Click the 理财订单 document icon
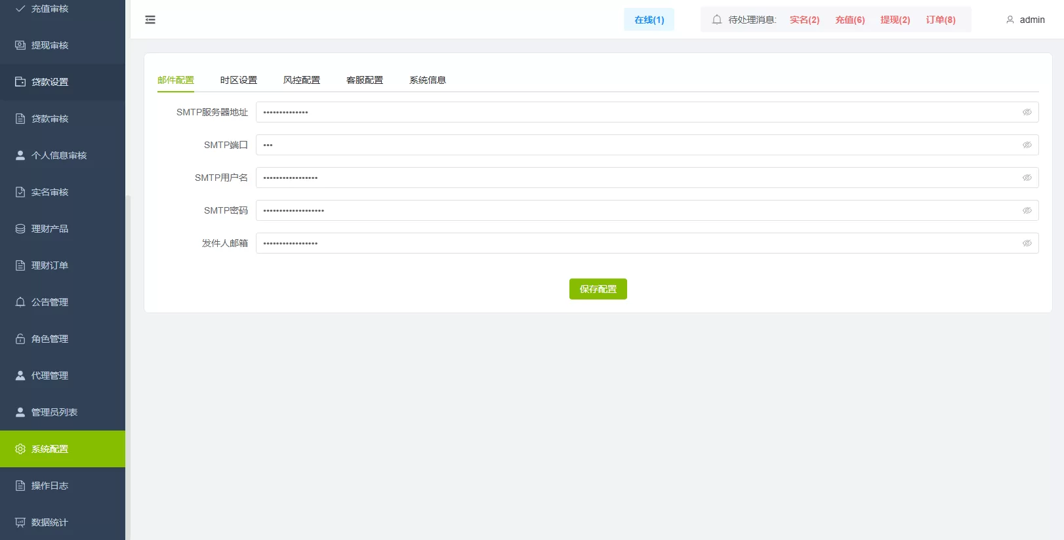The image size is (1064, 540). (20, 265)
